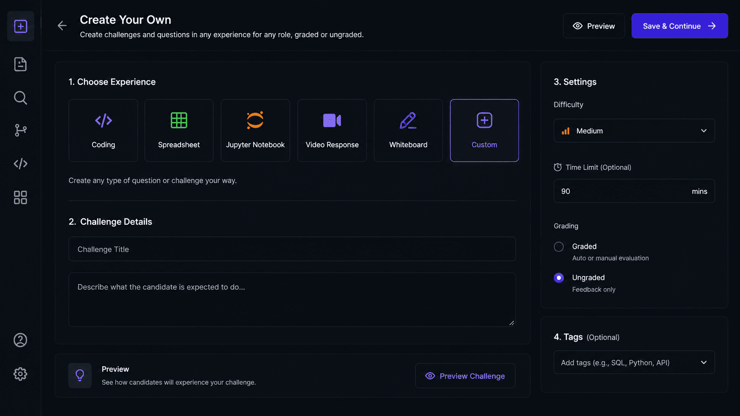Select the Ungraded radio option

[559, 278]
